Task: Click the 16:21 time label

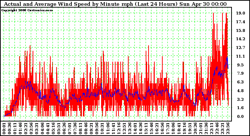Action: coord(157,128)
